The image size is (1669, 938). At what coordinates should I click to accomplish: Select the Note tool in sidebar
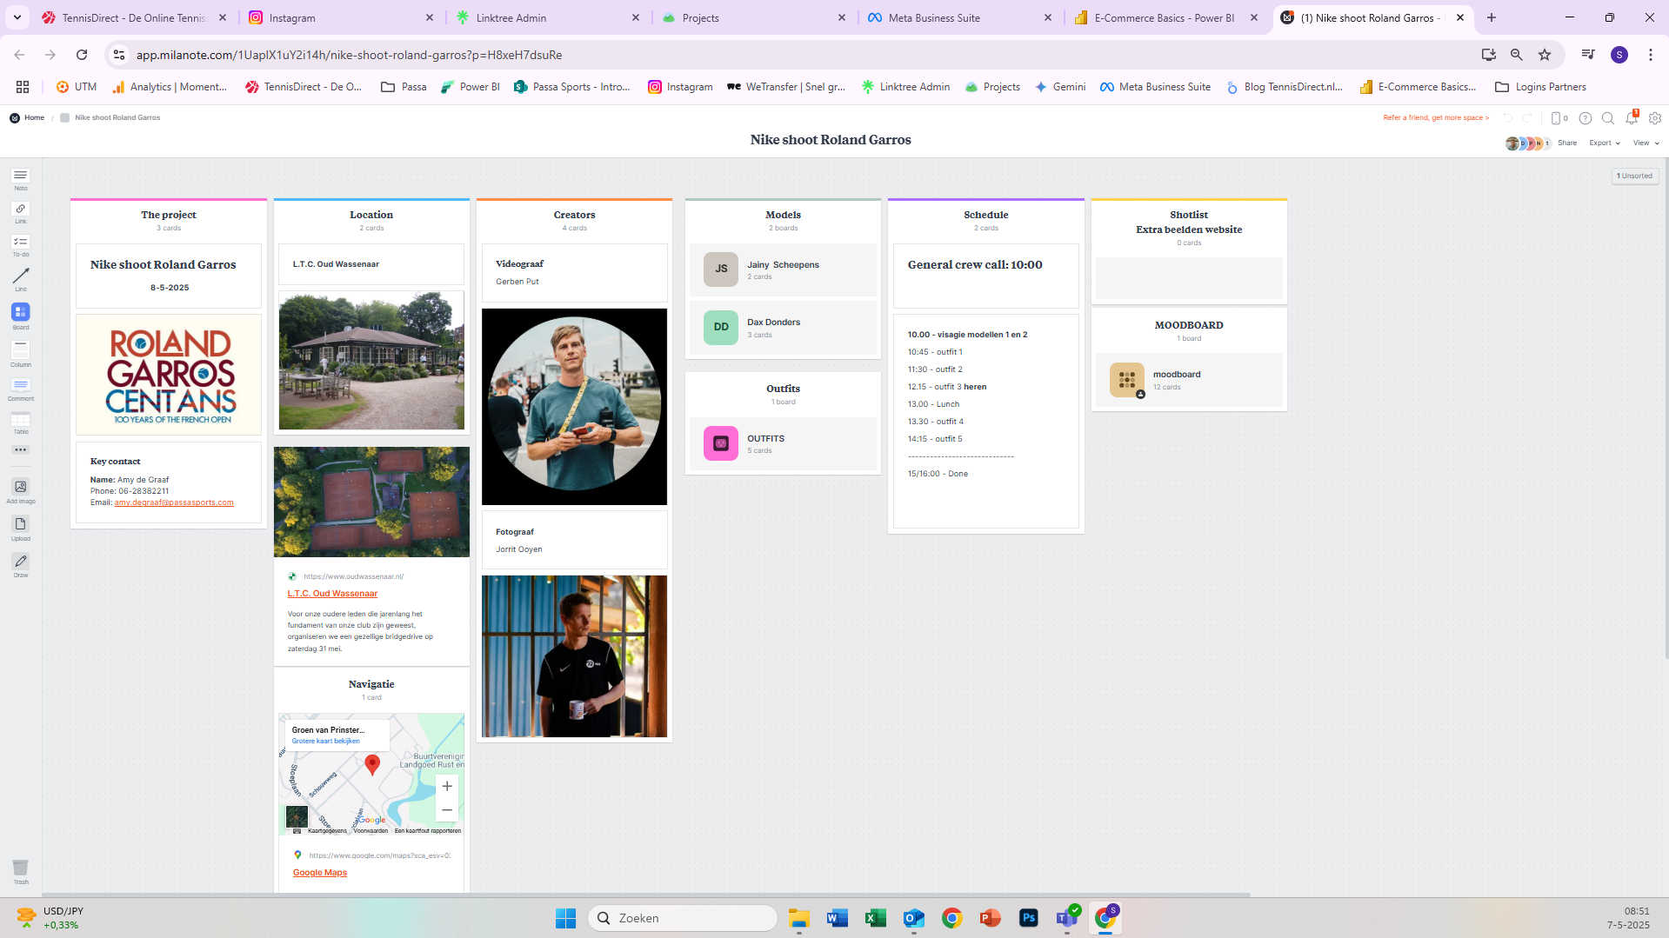click(x=21, y=176)
